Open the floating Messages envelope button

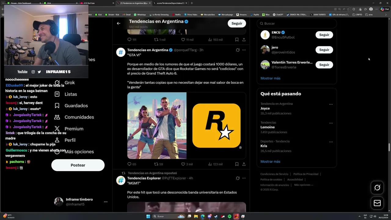pos(377,203)
